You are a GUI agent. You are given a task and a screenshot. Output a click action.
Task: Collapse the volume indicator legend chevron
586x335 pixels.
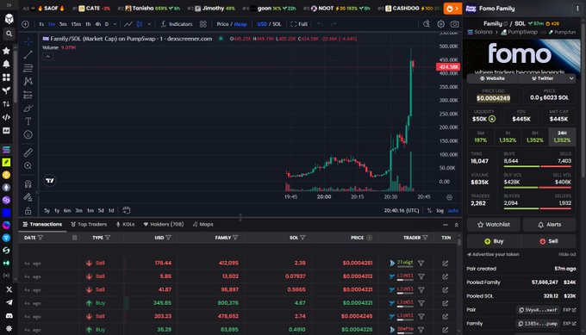coord(47,56)
